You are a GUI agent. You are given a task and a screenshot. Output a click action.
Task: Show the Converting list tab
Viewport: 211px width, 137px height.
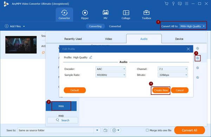95,26
